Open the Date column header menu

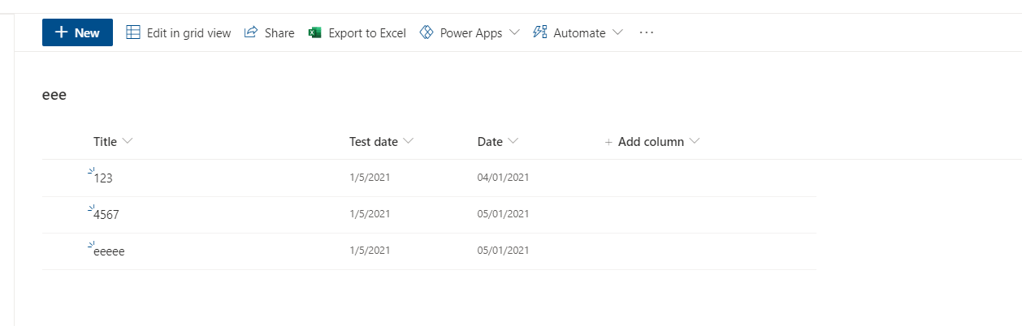pos(513,141)
